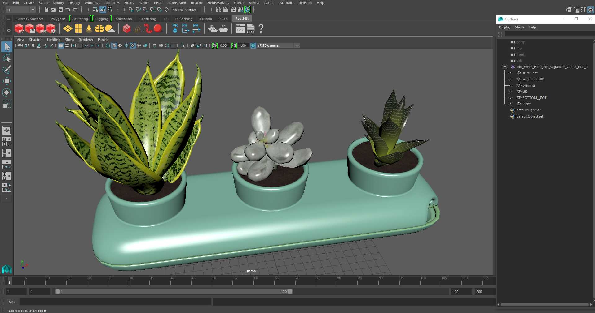Create a Redshift portal light window icon
Image resolution: width=595 pixels, height=313 pixels.
coord(78,29)
